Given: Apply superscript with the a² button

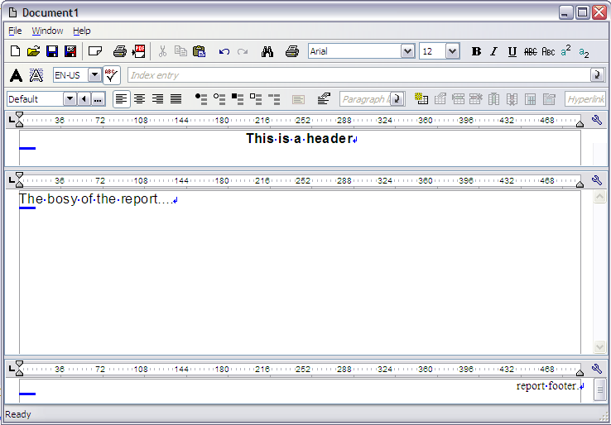Looking at the screenshot, I should [566, 51].
